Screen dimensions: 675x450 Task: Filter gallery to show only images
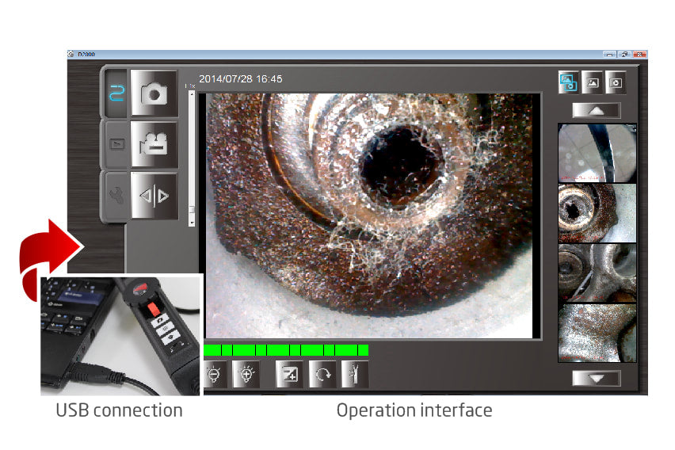(x=592, y=81)
